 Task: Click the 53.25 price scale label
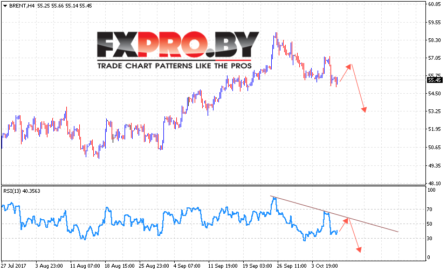(x=435, y=111)
